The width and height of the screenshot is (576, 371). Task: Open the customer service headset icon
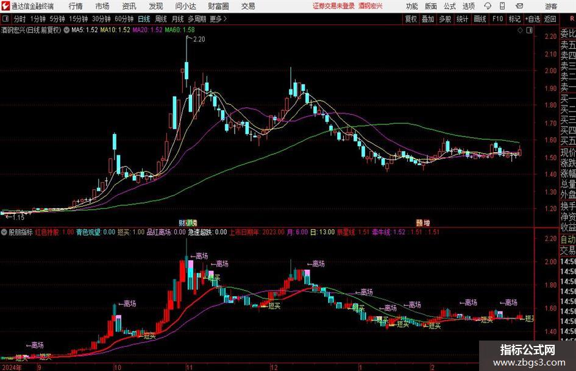(x=488, y=6)
